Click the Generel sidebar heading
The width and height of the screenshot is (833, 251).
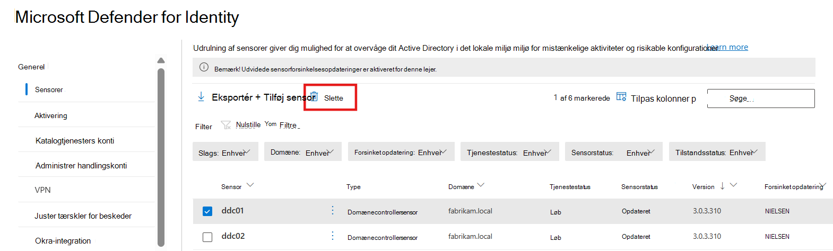point(31,67)
